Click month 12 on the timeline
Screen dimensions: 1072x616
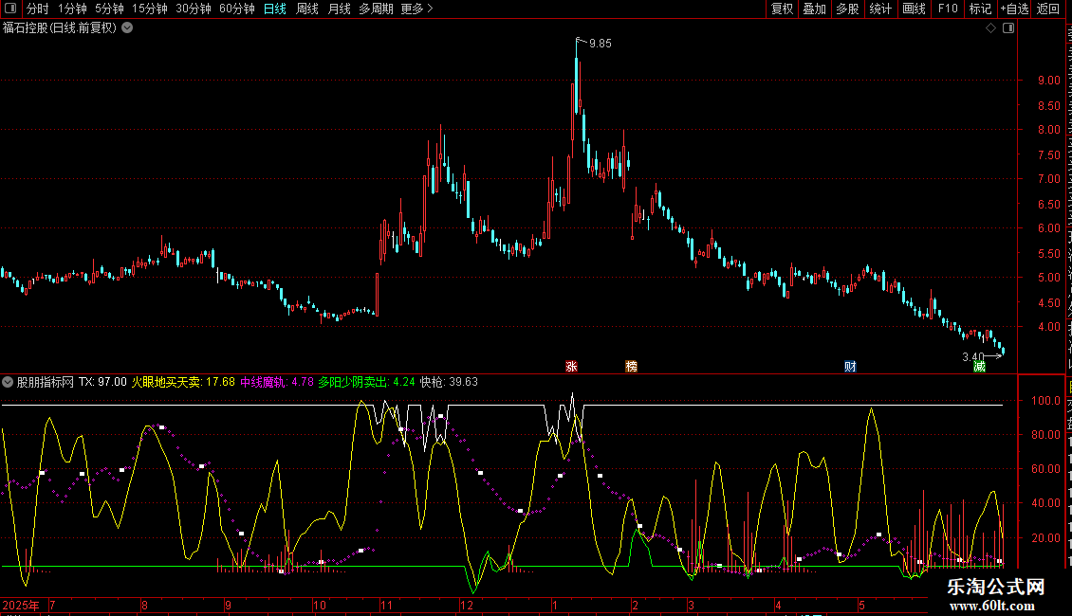466,605
